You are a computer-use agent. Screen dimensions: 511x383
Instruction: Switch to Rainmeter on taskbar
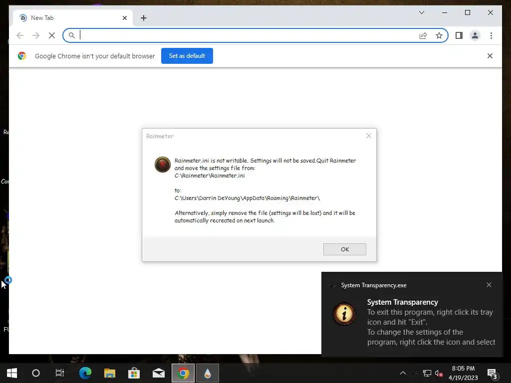[x=208, y=373]
